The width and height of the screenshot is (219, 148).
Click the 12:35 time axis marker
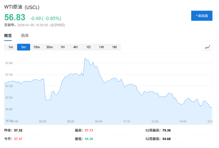(155, 121)
